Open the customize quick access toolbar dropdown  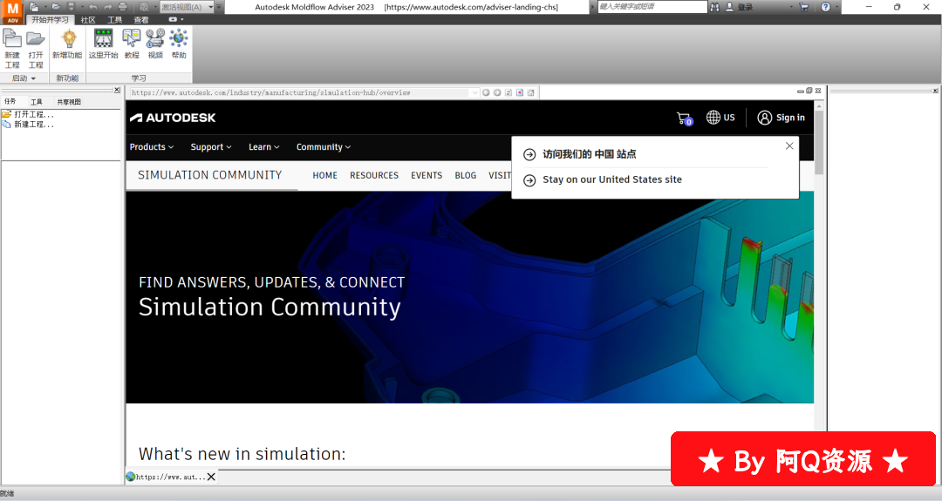[x=219, y=7]
